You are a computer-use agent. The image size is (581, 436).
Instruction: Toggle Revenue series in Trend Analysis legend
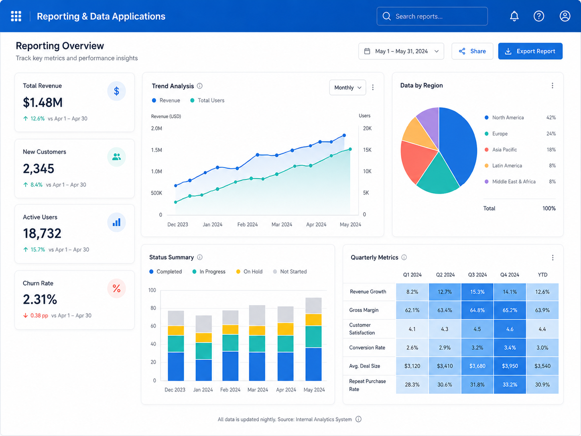click(166, 100)
